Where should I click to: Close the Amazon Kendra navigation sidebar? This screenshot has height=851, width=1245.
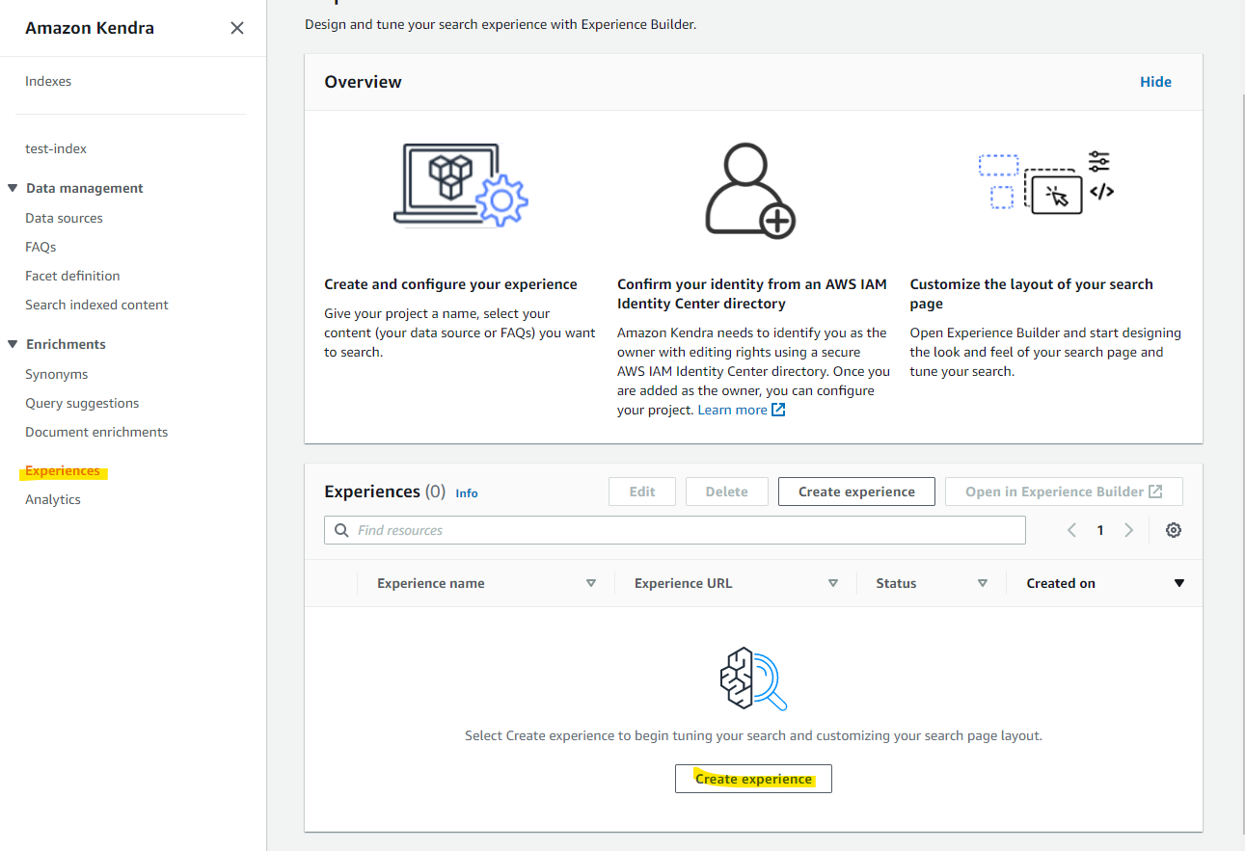click(x=236, y=27)
